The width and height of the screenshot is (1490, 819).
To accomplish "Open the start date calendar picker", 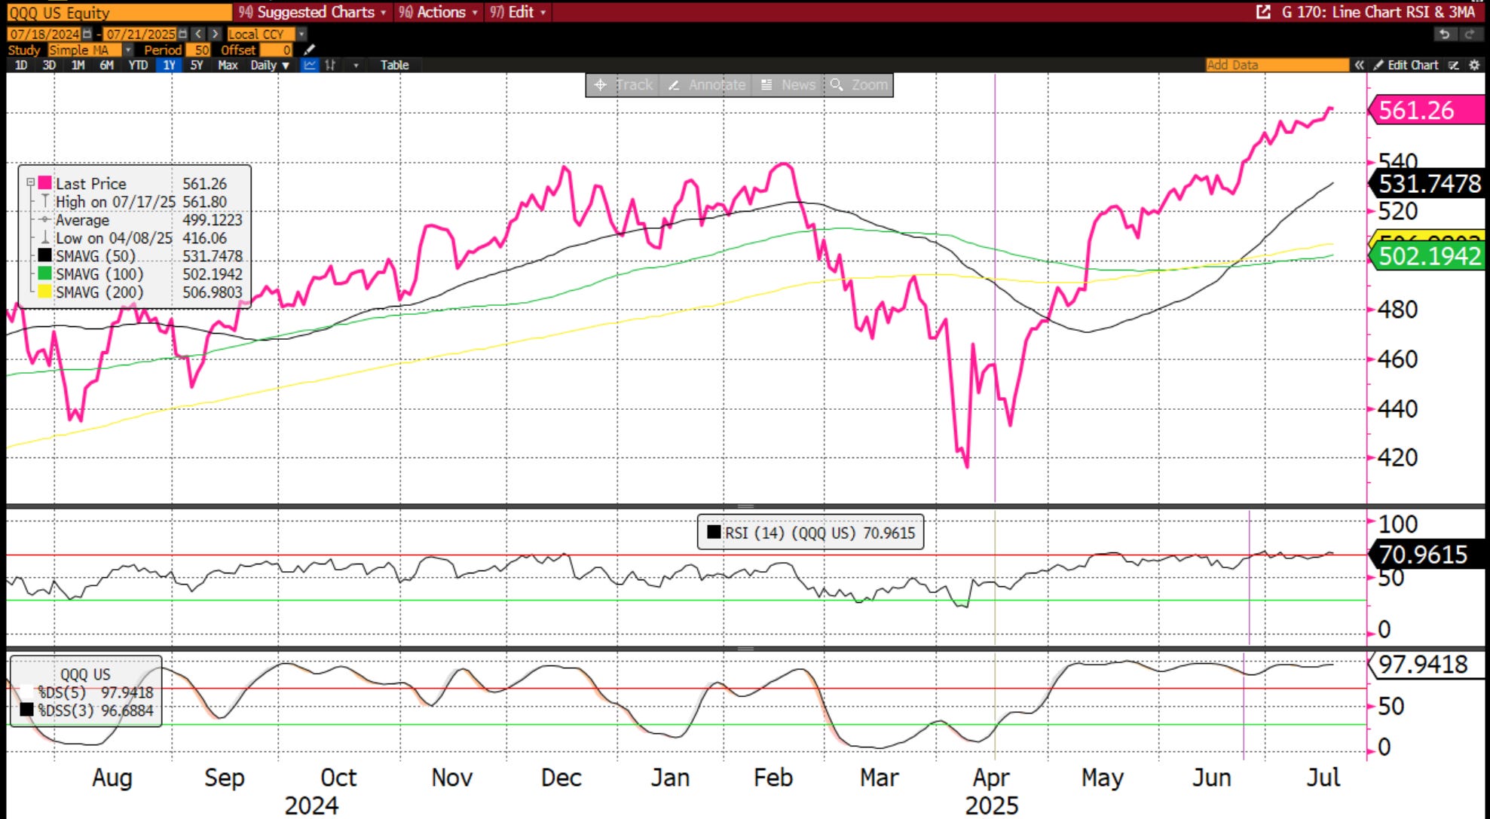I will tap(87, 34).
